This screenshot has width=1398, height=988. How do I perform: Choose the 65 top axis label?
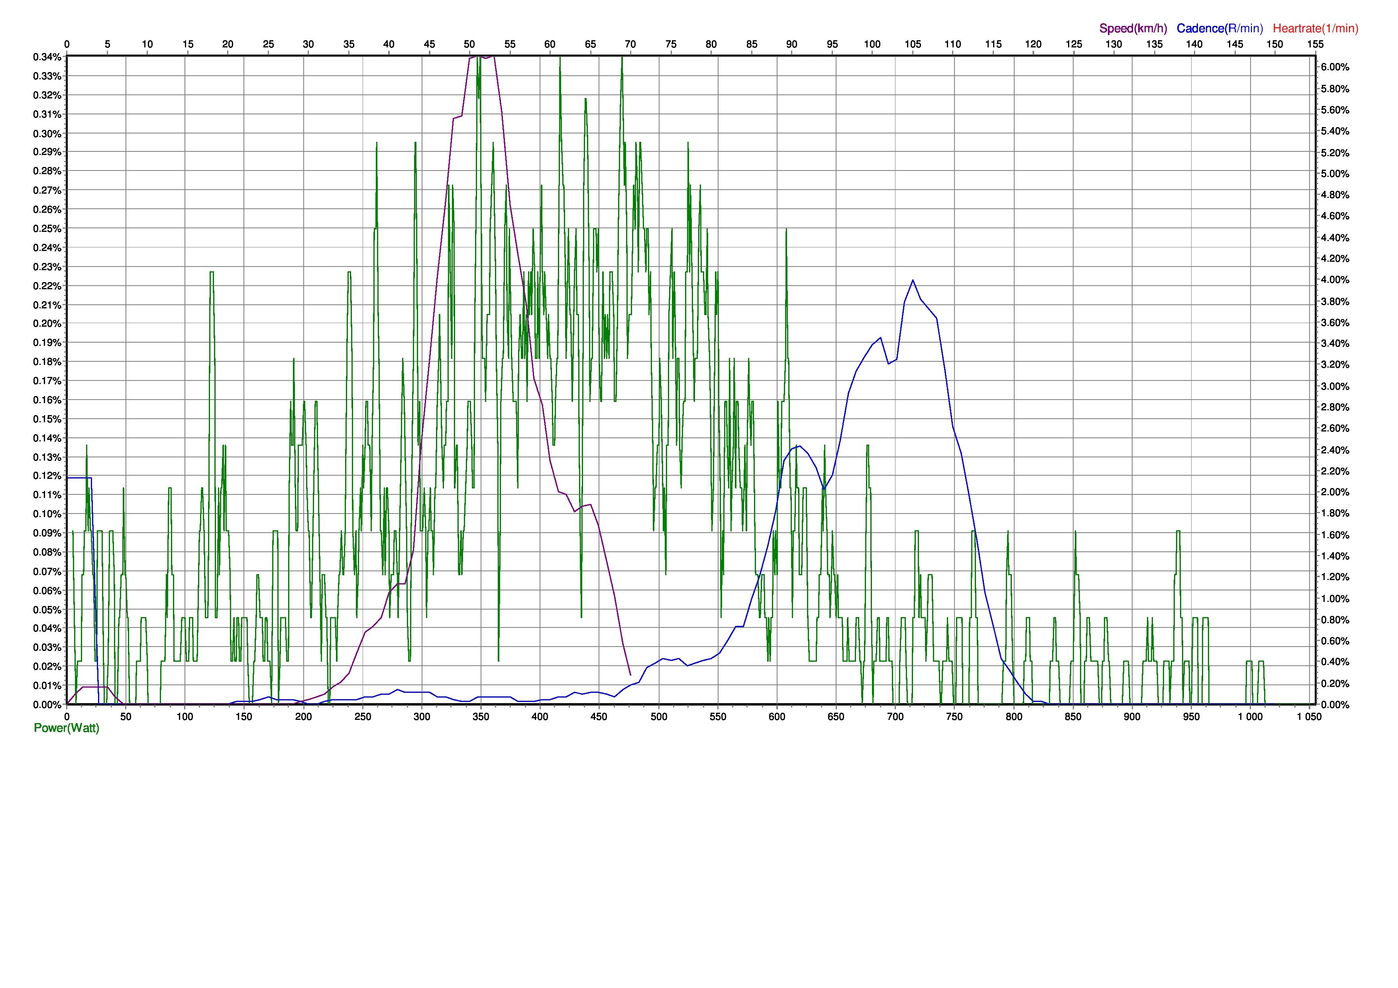[x=590, y=44]
